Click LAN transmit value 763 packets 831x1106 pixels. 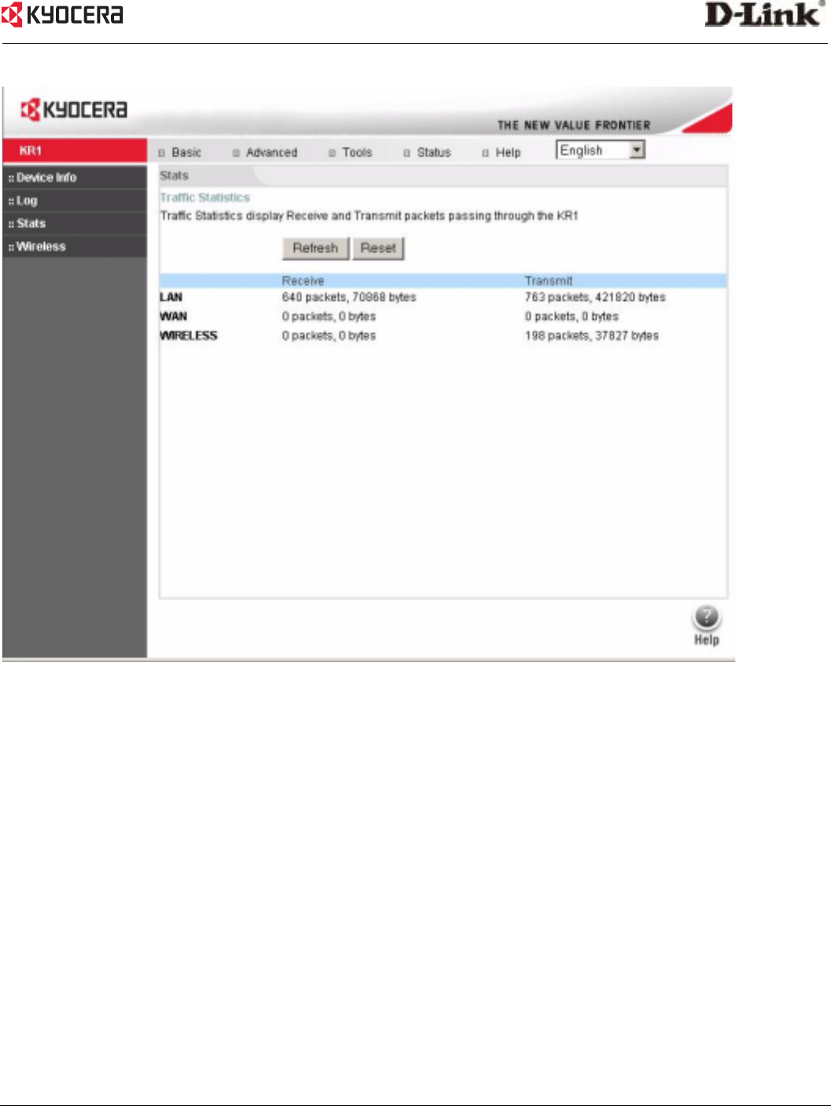coord(595,298)
